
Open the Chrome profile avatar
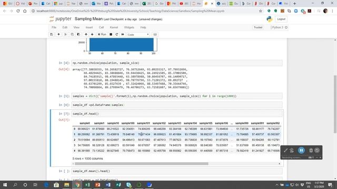325,11
